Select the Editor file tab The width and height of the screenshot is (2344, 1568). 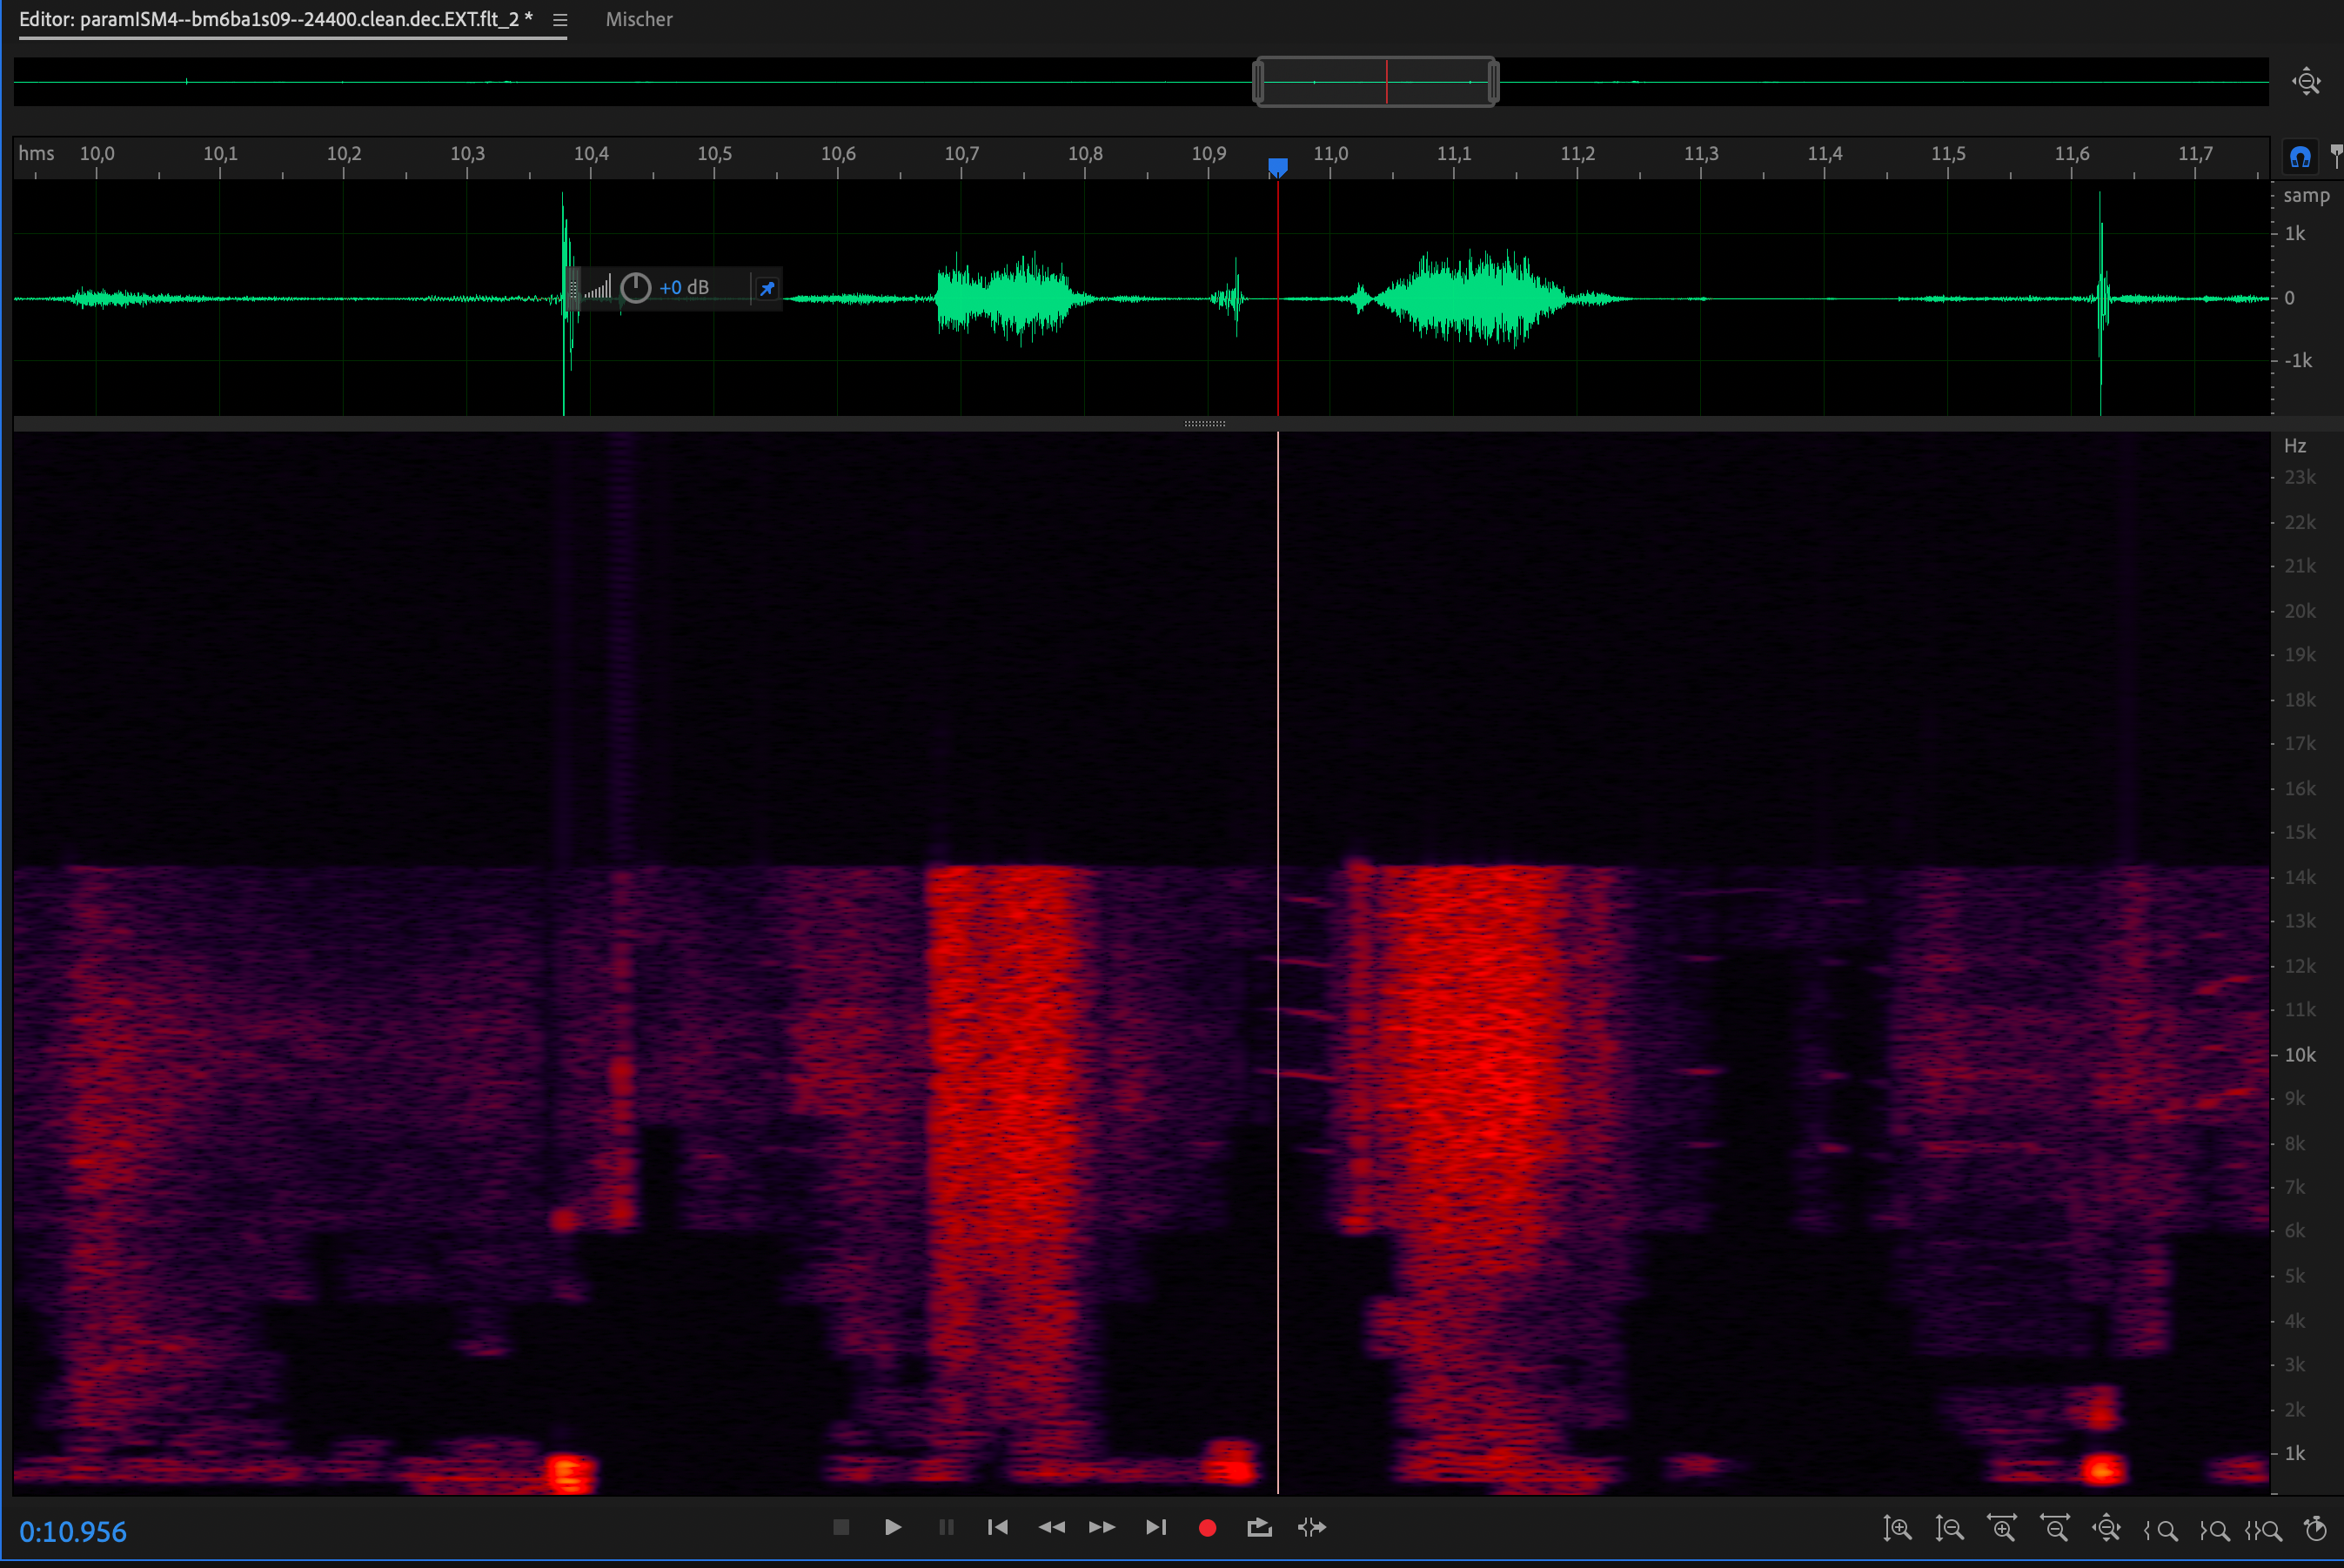coord(275,20)
